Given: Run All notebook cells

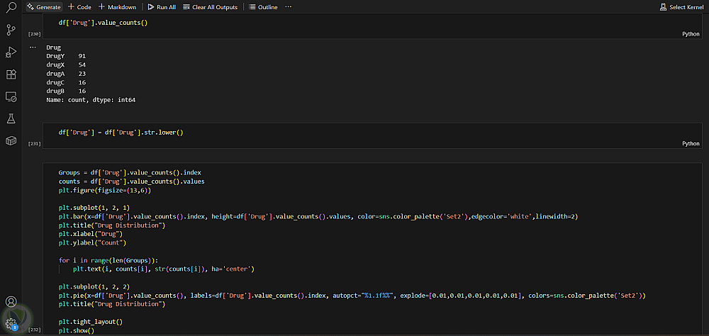Looking at the screenshot, I should (162, 7).
